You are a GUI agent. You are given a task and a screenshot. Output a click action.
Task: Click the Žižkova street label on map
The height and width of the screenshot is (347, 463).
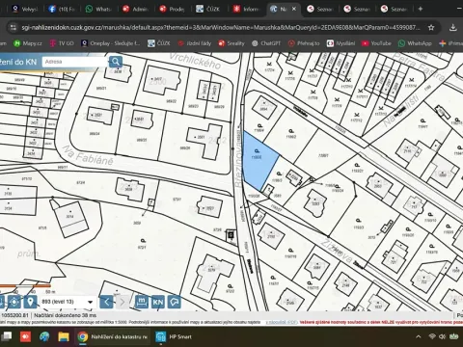tap(337, 251)
